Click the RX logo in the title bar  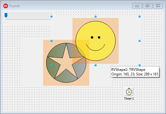coord(6,6)
